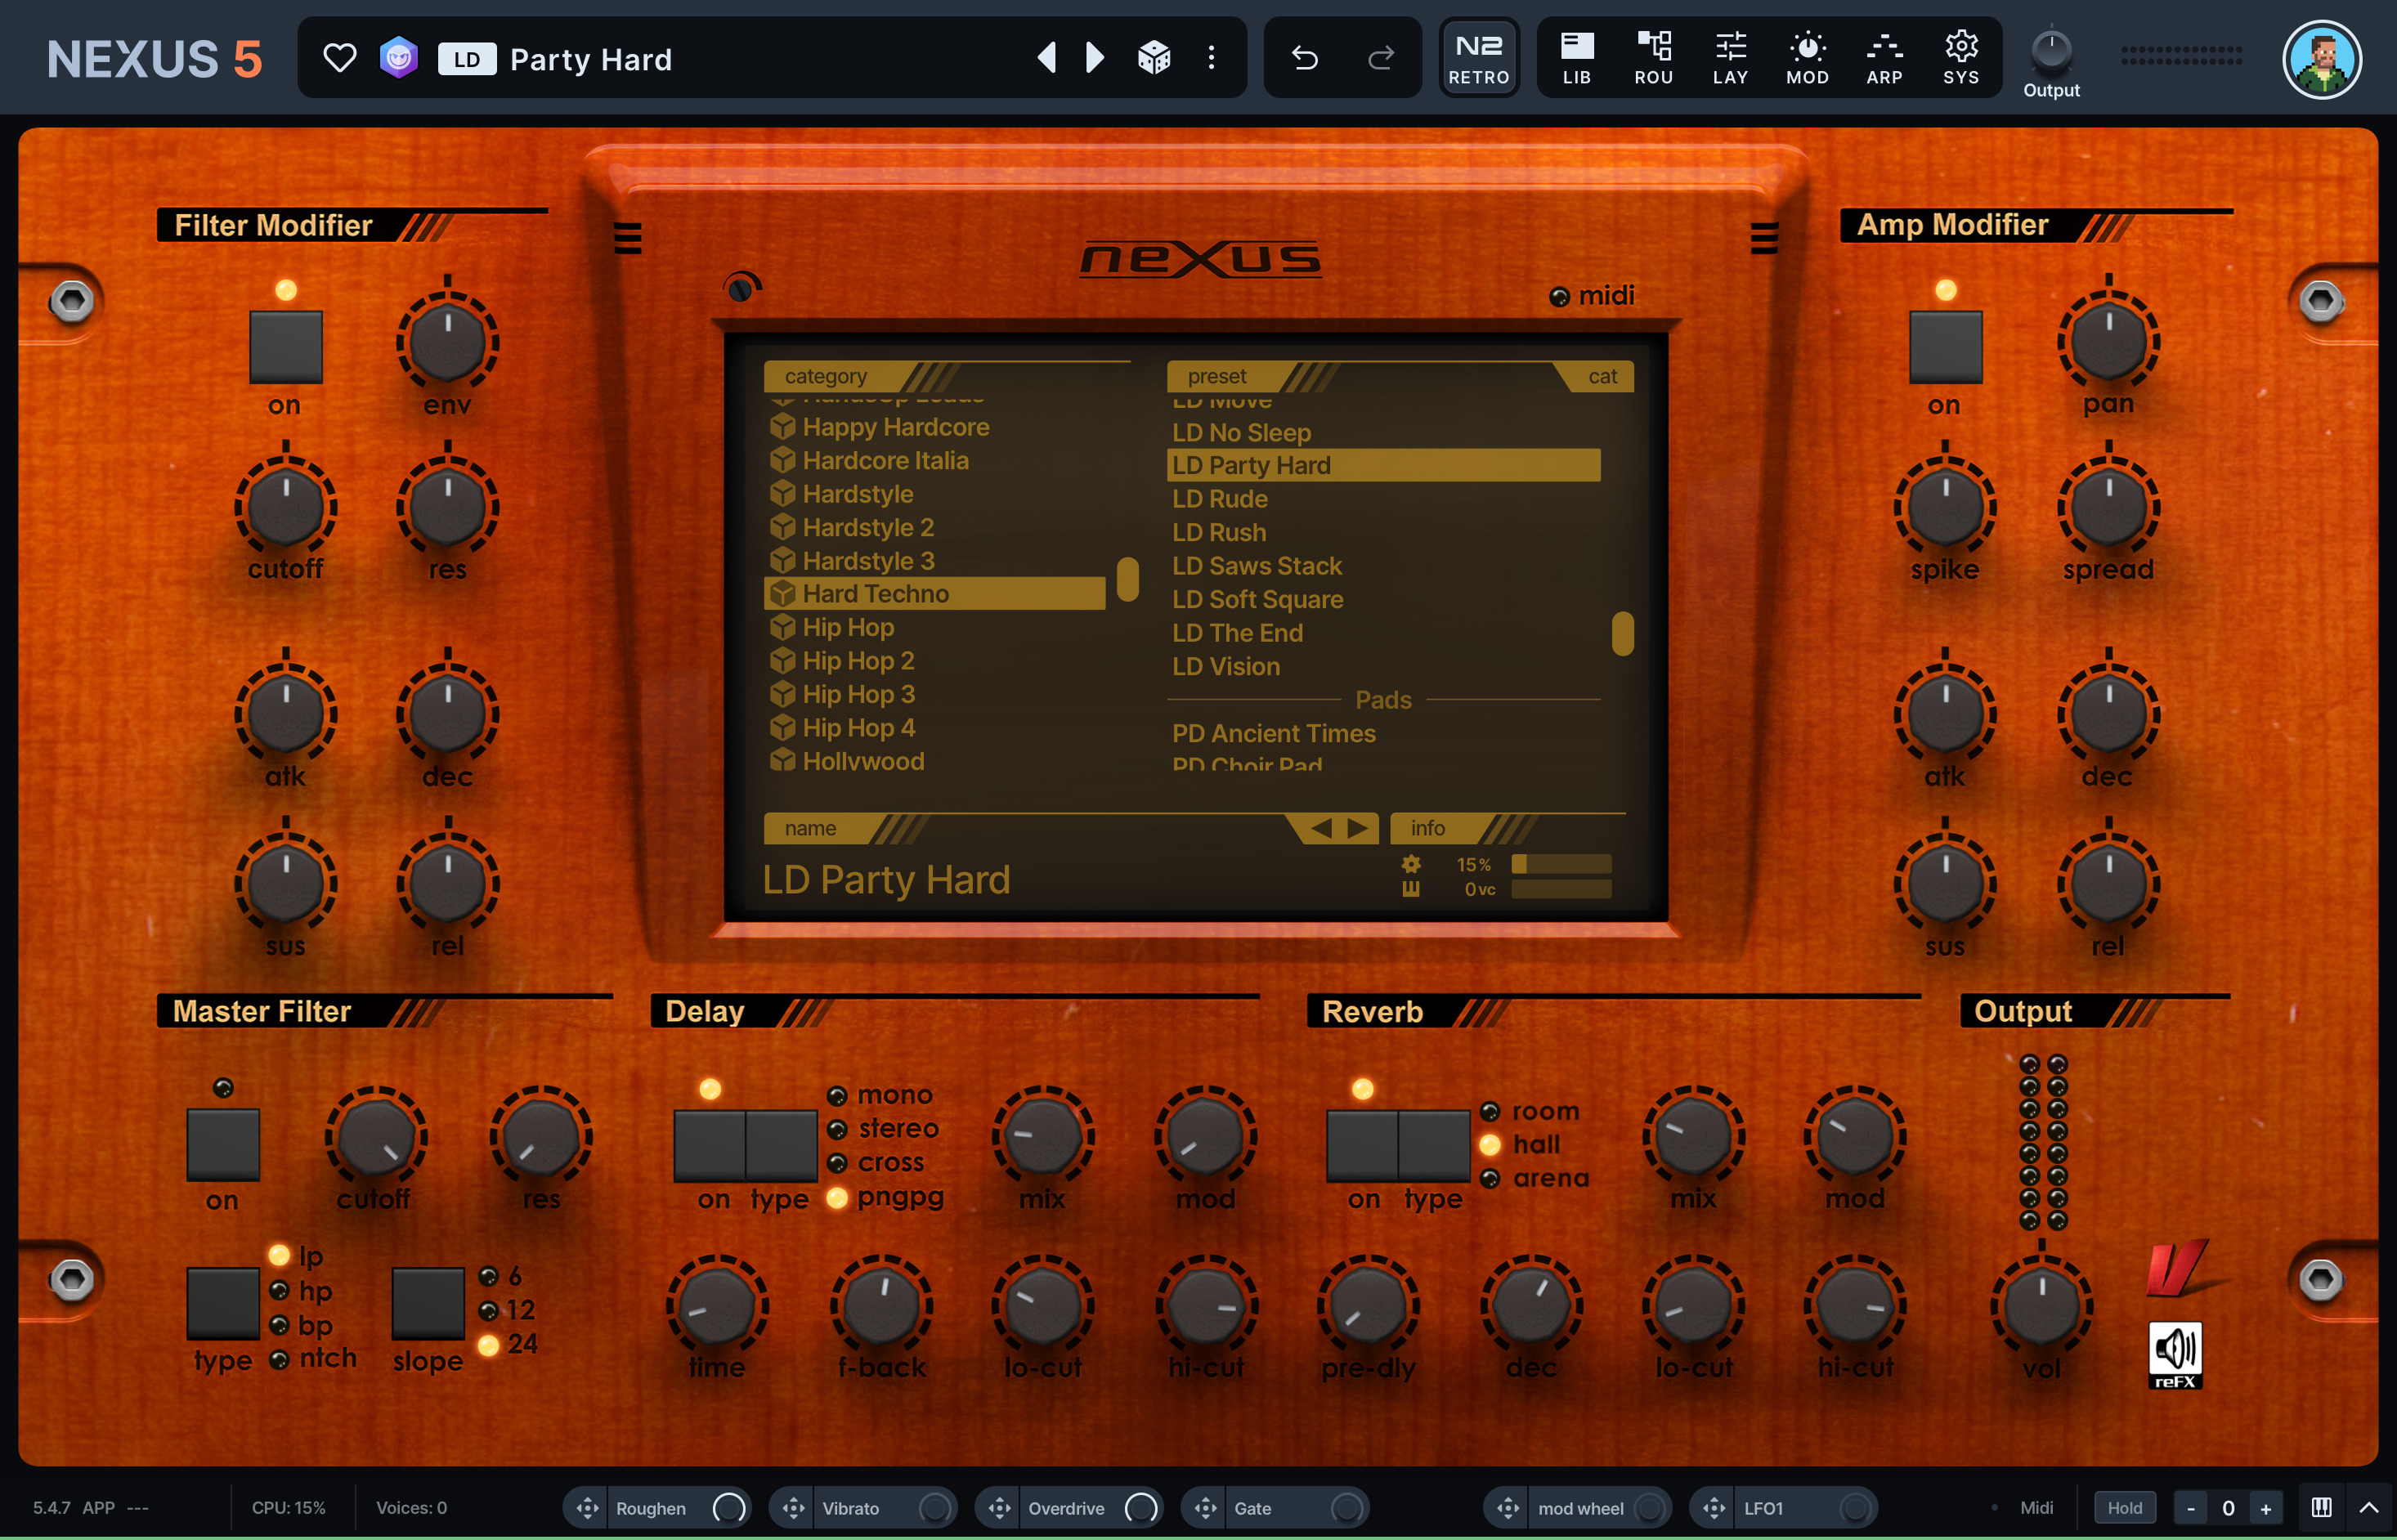Image resolution: width=2397 pixels, height=1540 pixels.
Task: Click the undo arrow icon
Action: 1304,58
